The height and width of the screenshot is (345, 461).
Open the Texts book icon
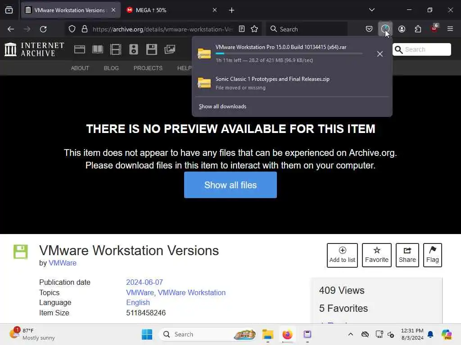[97, 49]
